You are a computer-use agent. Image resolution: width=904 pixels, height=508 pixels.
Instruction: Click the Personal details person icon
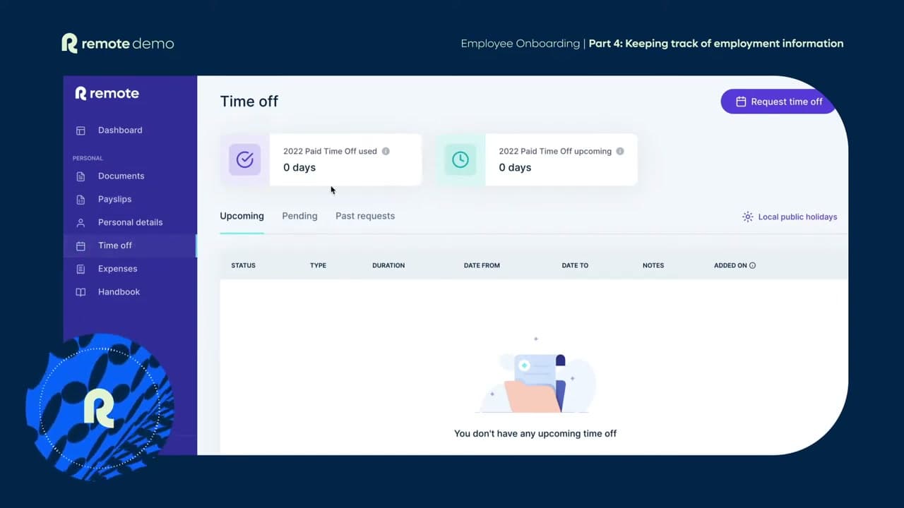(x=81, y=223)
